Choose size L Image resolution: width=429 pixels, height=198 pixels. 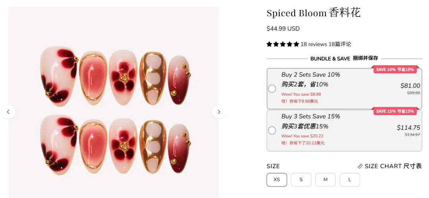[350, 180]
